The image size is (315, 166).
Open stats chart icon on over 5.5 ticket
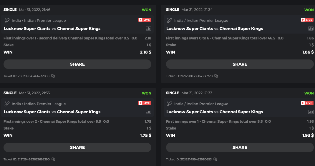[x=311, y=112]
